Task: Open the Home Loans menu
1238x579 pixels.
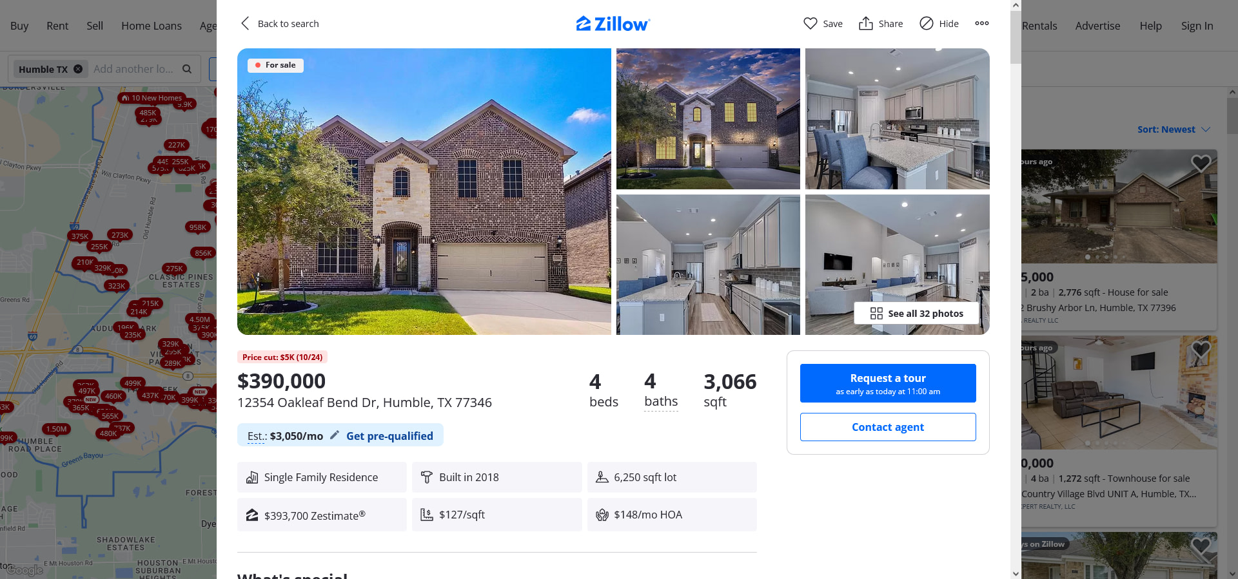Action: 152,26
